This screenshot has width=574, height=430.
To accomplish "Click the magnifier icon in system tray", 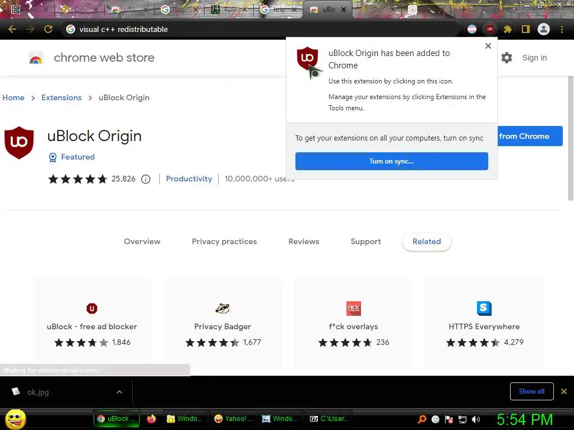I will [x=422, y=419].
